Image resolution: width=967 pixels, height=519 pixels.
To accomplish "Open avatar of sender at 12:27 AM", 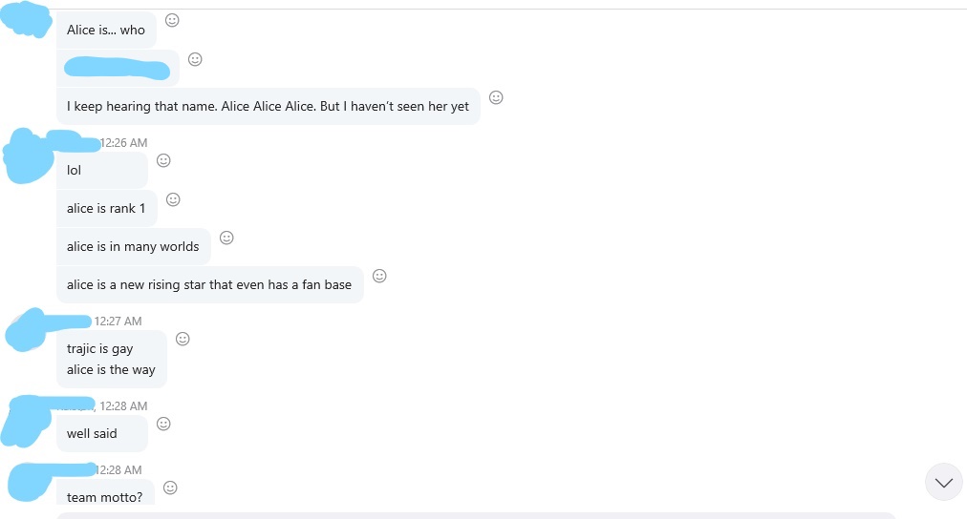I will 26,330.
